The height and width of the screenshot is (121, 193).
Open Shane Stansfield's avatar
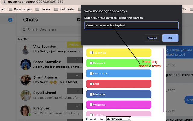[26, 64]
